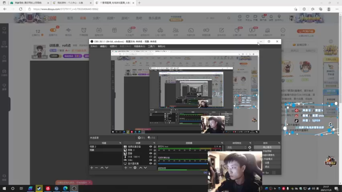Click the 属性 properties button above scenes

(142, 138)
